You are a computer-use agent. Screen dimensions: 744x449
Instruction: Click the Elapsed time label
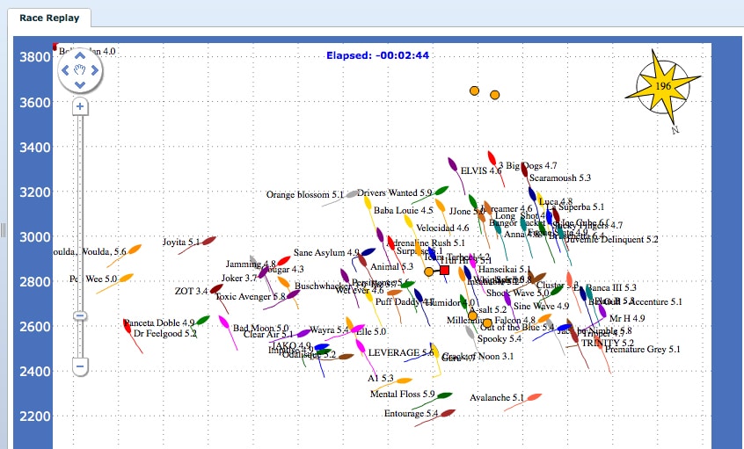pyautogui.click(x=377, y=55)
